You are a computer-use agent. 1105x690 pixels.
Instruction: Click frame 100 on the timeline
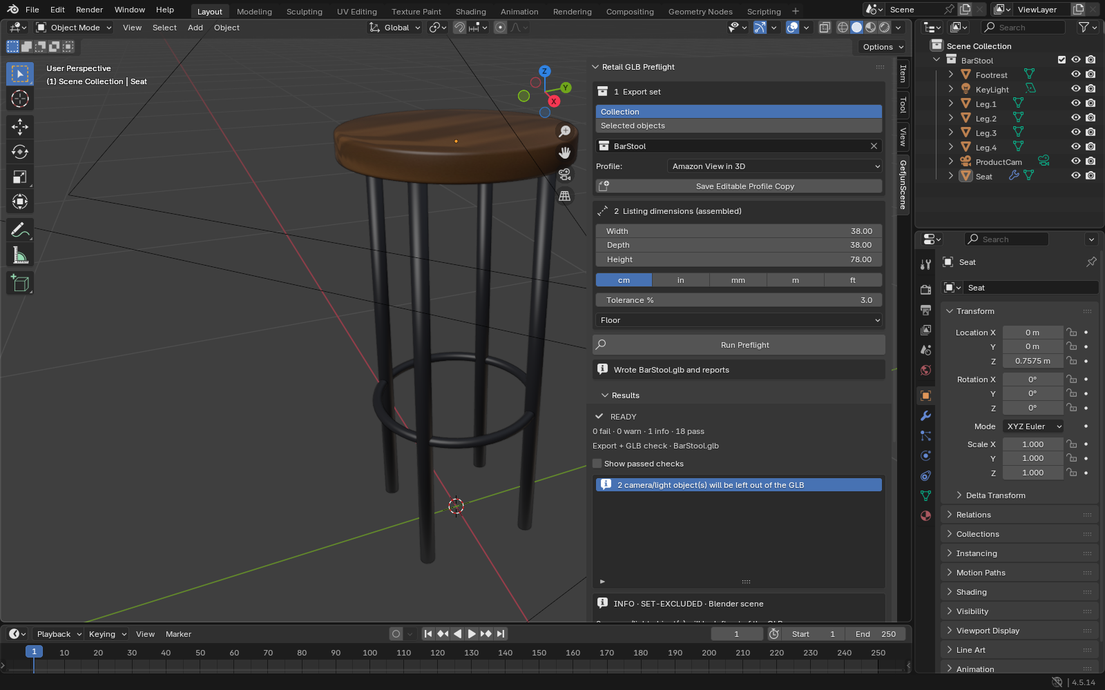point(370,653)
